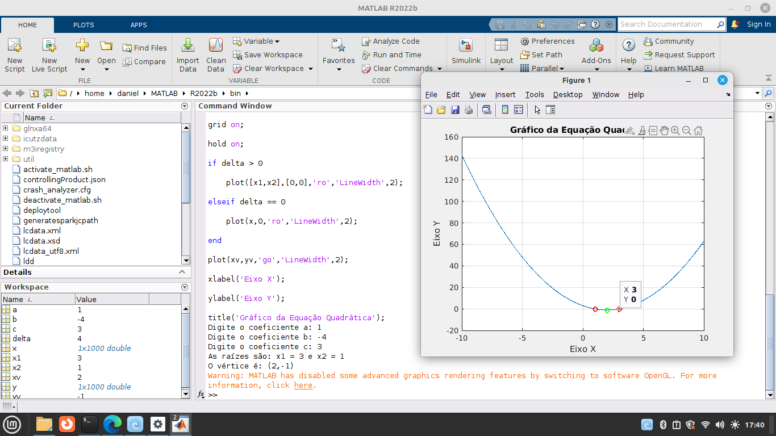Switch to the APPS tab

tap(139, 25)
